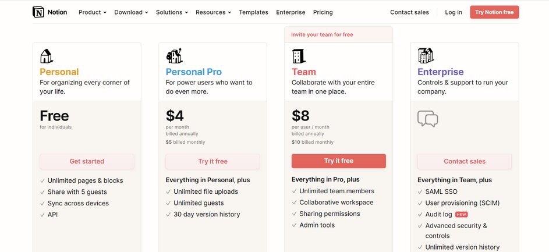Click Get started under Personal plan
549x252 pixels.
pyautogui.click(x=87, y=161)
